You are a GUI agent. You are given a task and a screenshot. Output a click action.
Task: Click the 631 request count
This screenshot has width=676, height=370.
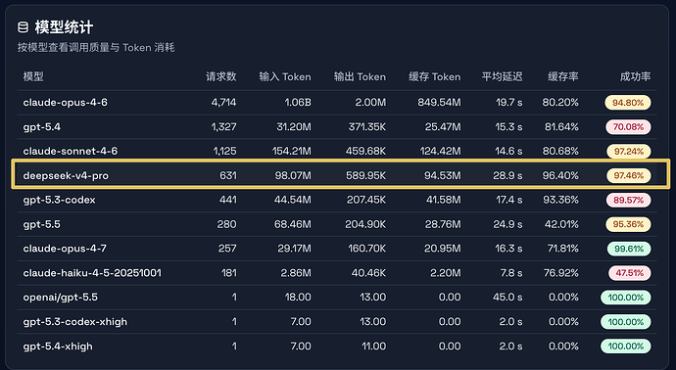tap(228, 176)
